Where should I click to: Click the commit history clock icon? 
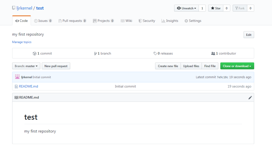[35, 53]
